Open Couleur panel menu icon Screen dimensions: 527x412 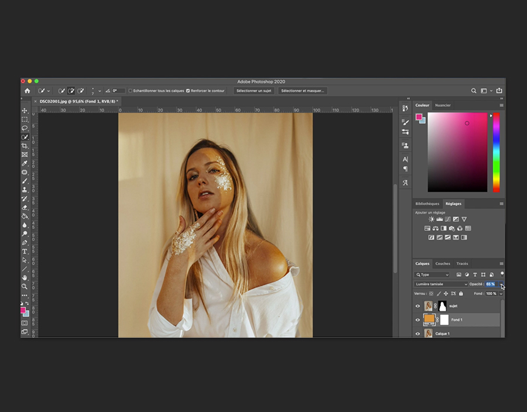(501, 105)
